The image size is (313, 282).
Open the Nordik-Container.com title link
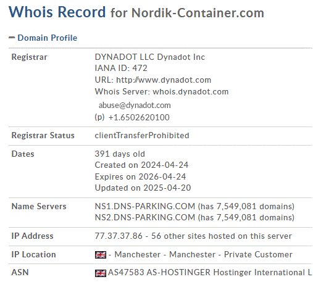point(198,13)
